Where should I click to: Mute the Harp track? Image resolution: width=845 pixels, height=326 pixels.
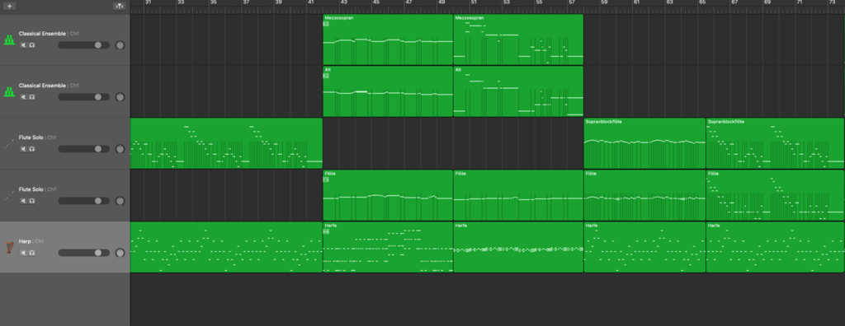pyautogui.click(x=23, y=253)
